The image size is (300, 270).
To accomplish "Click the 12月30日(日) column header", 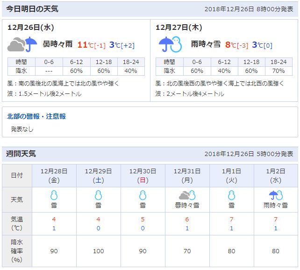I will (143, 175).
